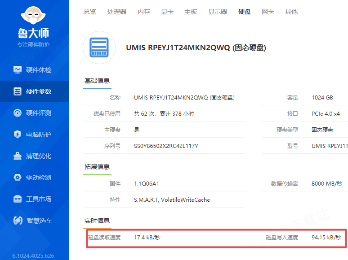Click the 基础信息 section header
348x260 pixels.
click(97, 81)
